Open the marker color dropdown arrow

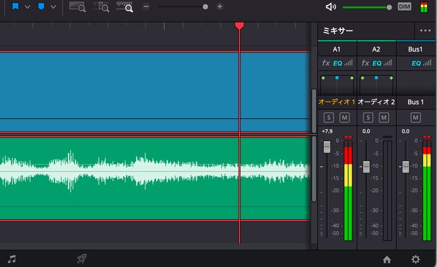pos(53,7)
